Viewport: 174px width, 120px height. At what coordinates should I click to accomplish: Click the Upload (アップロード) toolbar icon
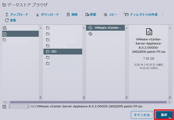[7, 14]
